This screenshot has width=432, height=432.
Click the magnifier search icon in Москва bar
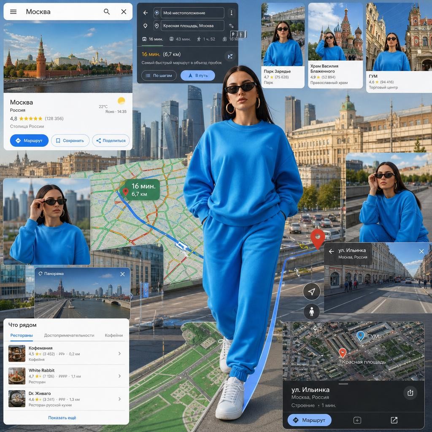(x=107, y=11)
